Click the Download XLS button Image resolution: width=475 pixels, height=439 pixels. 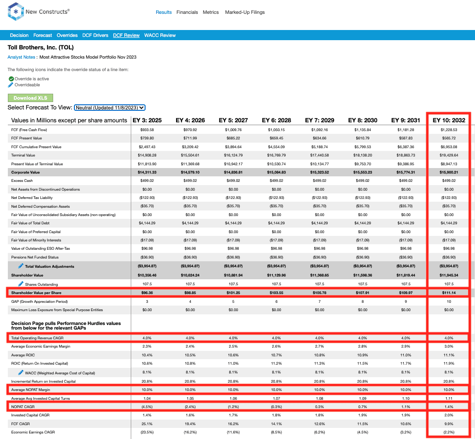point(30,98)
